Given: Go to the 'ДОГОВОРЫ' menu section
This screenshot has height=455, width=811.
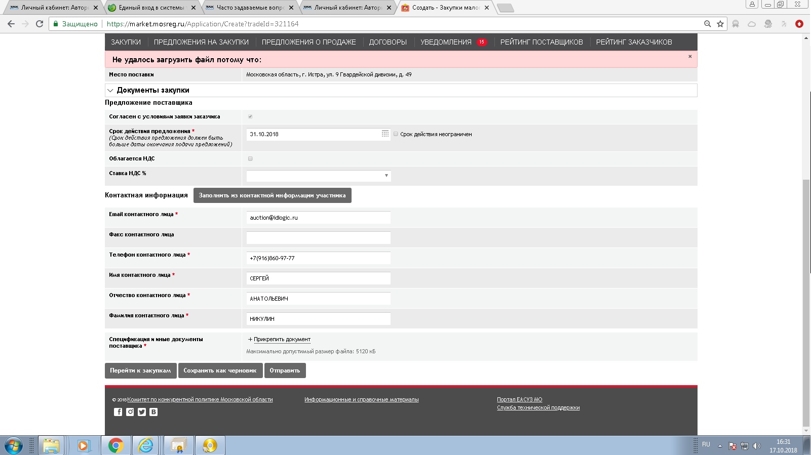Looking at the screenshot, I should pos(388,42).
